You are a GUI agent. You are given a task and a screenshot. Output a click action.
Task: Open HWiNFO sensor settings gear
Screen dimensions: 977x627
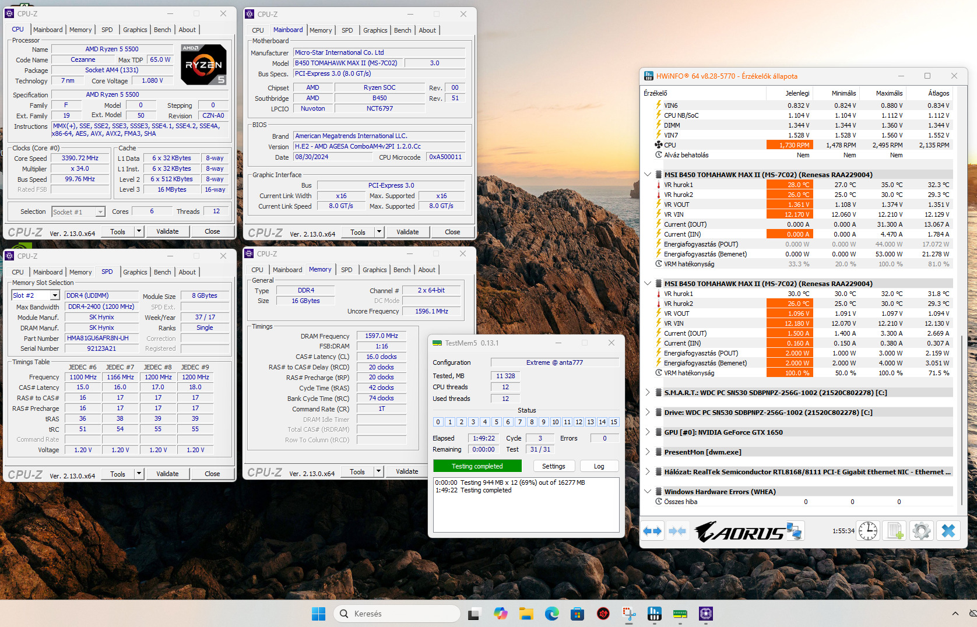click(x=922, y=531)
